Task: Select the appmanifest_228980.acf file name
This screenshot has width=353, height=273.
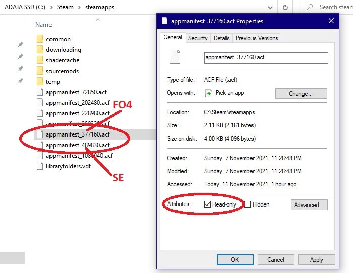Action: 78,113
